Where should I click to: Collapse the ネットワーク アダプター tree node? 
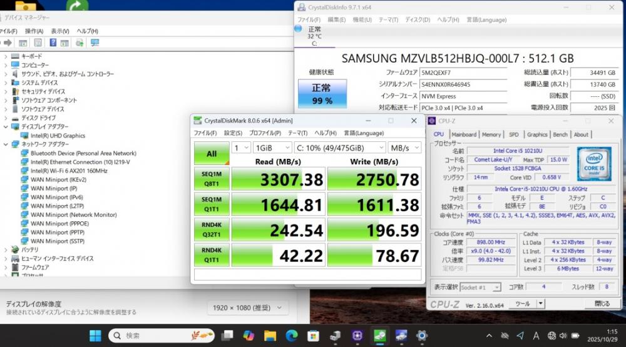coord(6,144)
